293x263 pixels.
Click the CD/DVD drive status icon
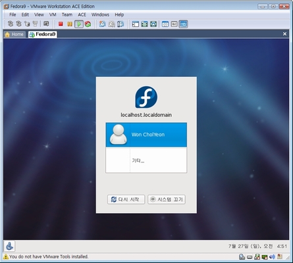point(242,256)
